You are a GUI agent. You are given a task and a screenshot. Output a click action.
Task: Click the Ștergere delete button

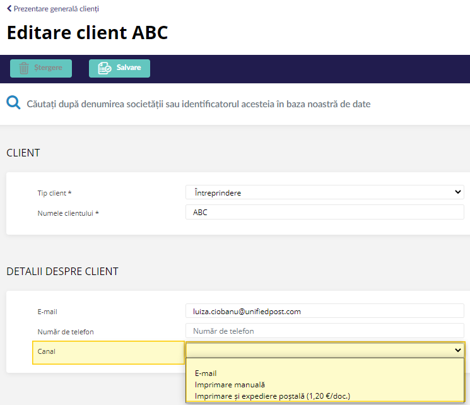[x=41, y=68]
